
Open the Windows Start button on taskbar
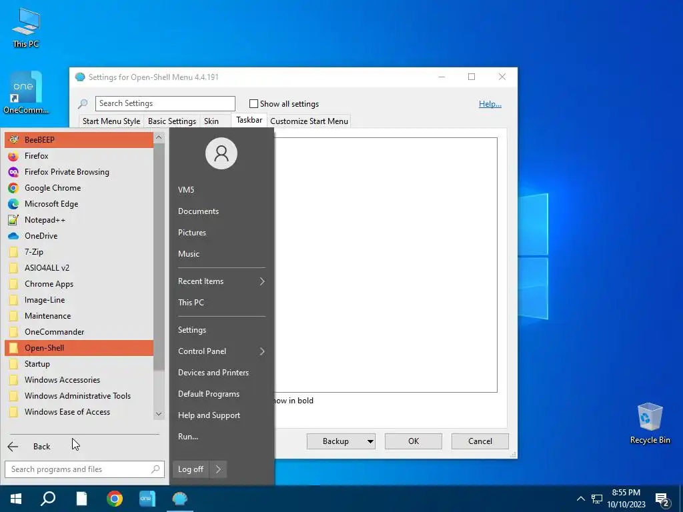click(x=16, y=499)
